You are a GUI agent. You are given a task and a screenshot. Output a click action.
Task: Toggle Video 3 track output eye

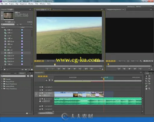click(40, 87)
